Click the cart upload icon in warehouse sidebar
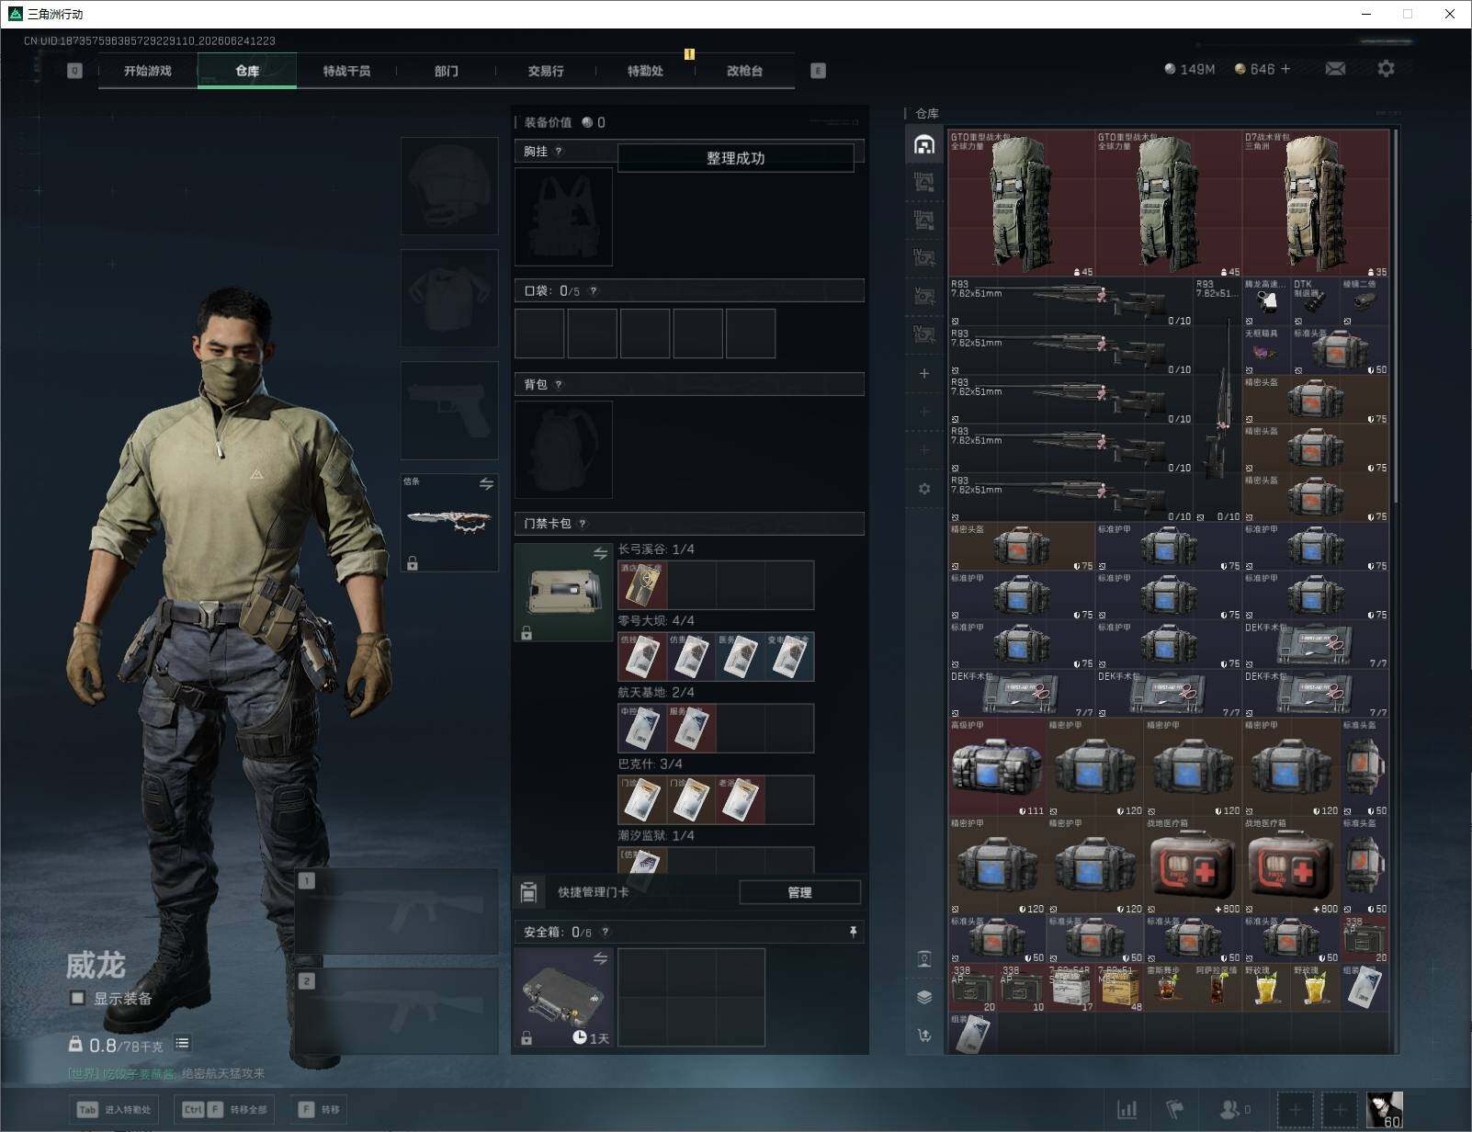The image size is (1472, 1132). (x=924, y=1036)
